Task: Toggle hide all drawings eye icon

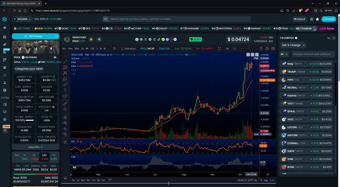Action: pos(65,134)
